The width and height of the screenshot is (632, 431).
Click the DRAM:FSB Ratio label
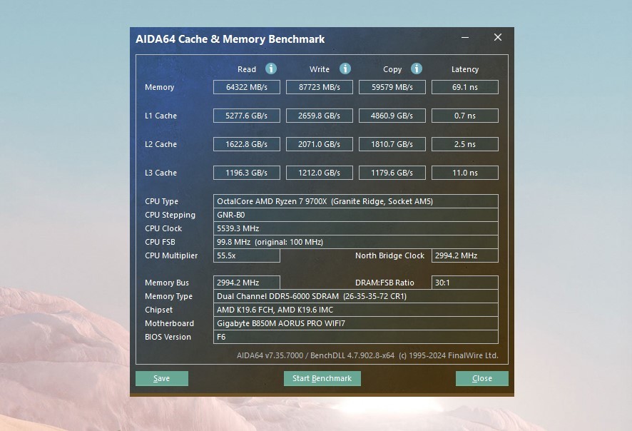(384, 283)
